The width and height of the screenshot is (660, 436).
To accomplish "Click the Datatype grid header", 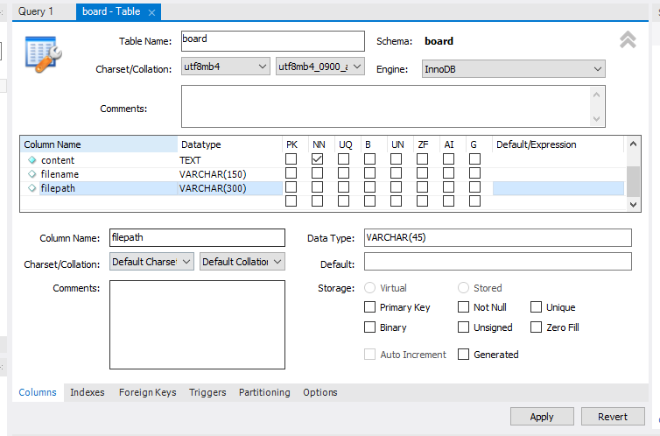I will (229, 144).
